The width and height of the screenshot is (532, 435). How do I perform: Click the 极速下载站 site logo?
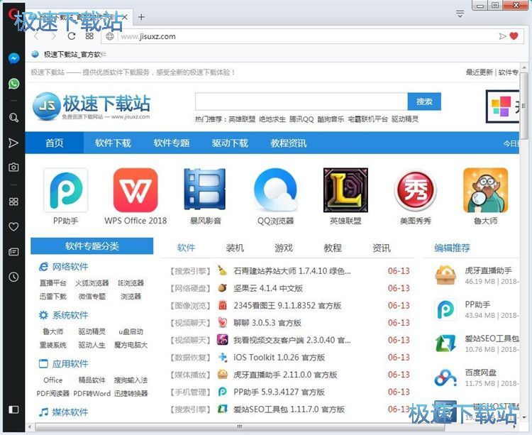point(92,106)
